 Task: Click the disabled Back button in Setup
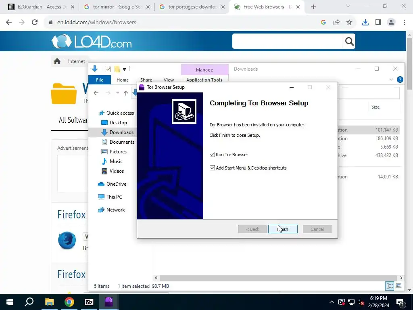pos(252,229)
